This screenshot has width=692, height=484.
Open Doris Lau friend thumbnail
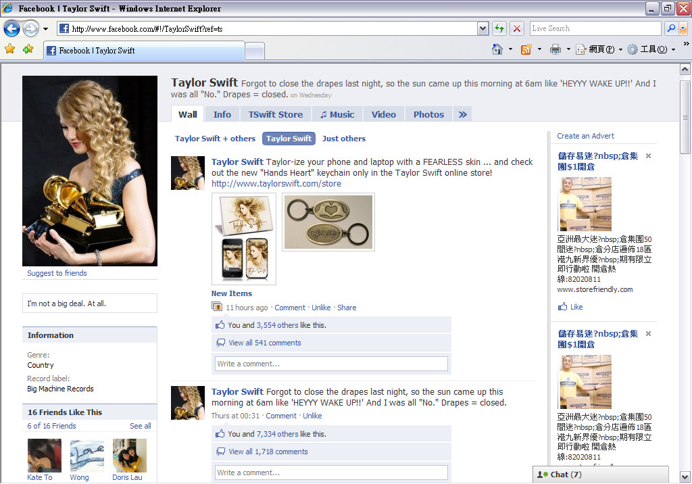129,456
